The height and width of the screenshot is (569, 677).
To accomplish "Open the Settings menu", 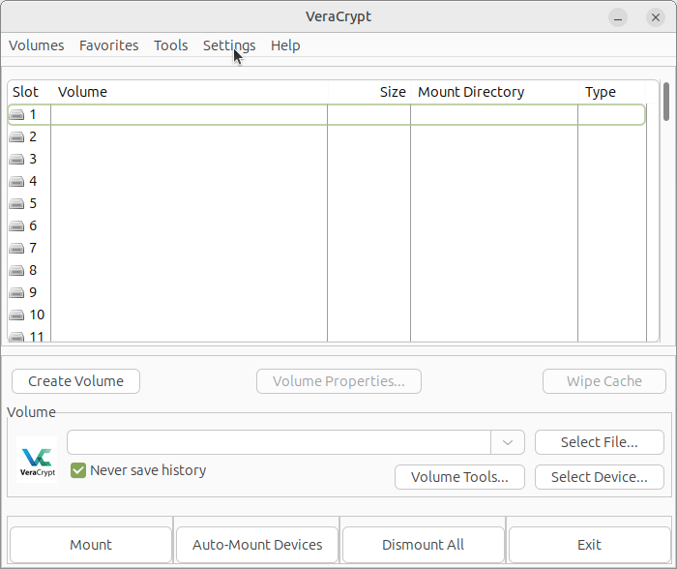I will click(229, 45).
